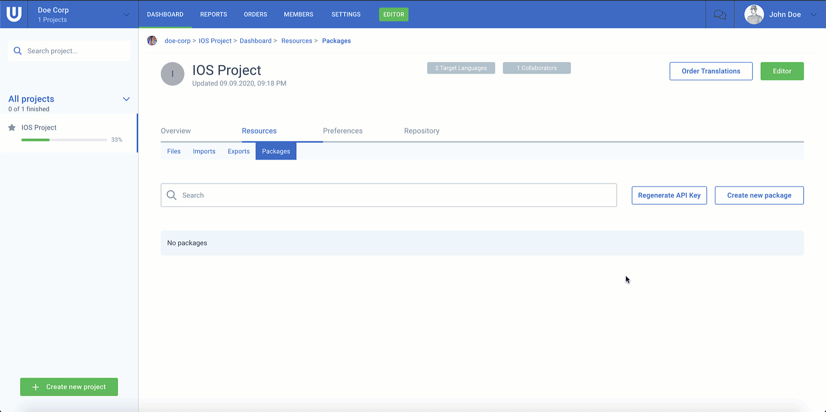Screen dimensions: 826x412
Task: Open the Exports sub-tab
Action: (x=239, y=151)
